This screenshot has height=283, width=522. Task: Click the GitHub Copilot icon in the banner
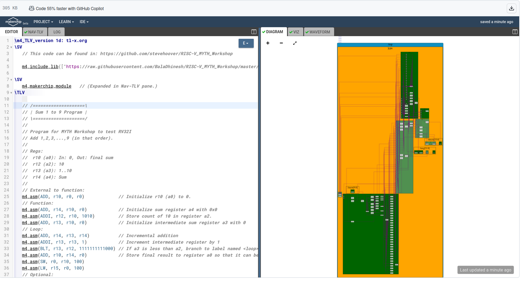click(x=32, y=8)
